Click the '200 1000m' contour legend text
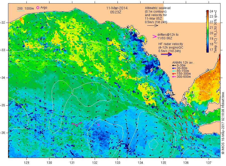Viewport: 226px width, 166px height. [26, 9]
